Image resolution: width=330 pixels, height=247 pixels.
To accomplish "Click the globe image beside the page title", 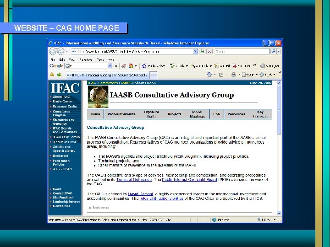I will coord(98,97).
